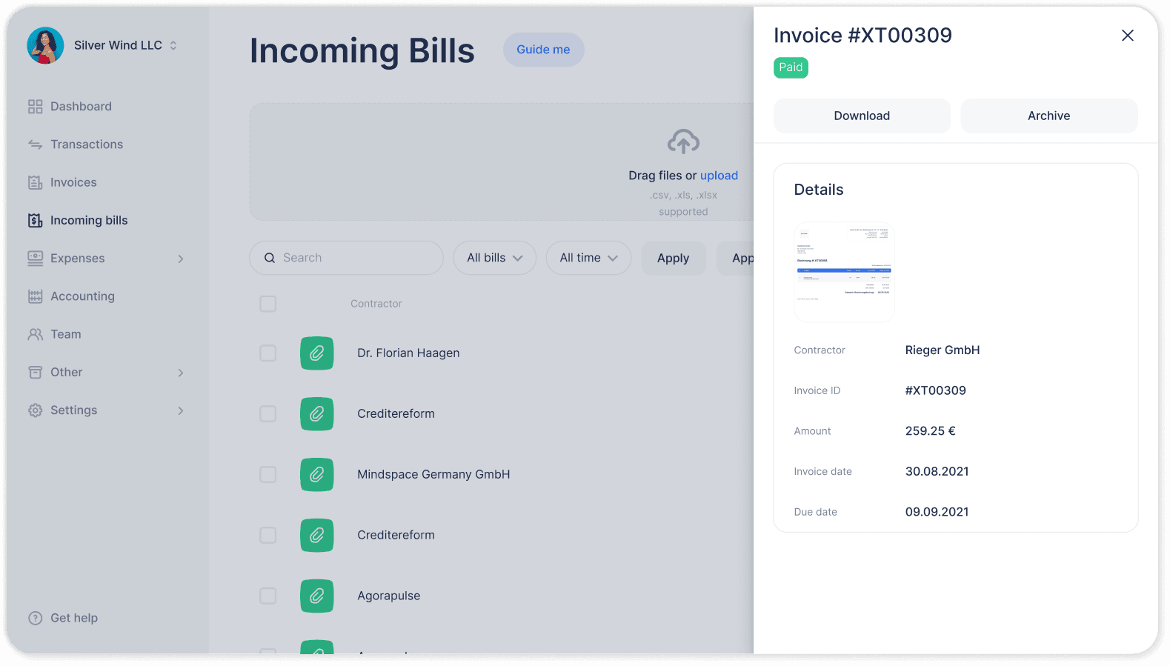Click the Get help question mark icon
Image resolution: width=1170 pixels, height=666 pixels.
[35, 618]
